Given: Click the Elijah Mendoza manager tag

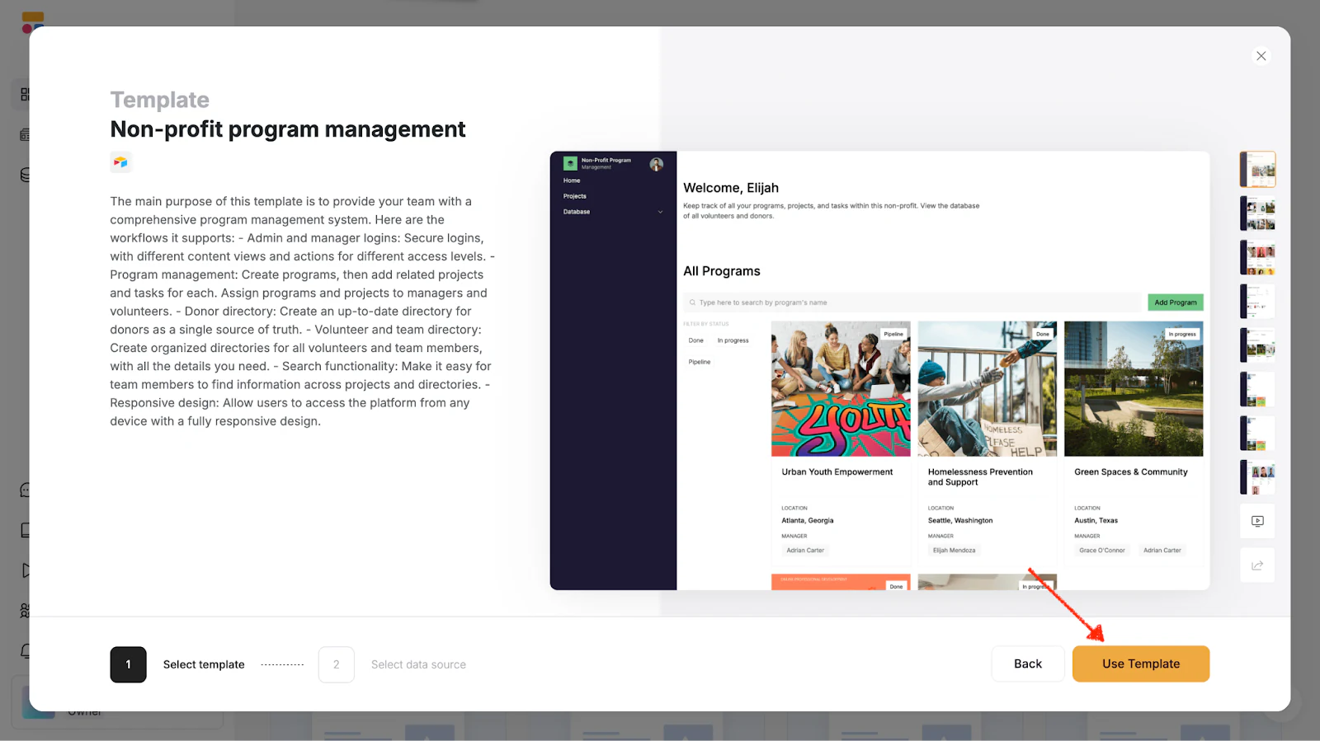Looking at the screenshot, I should tap(954, 551).
